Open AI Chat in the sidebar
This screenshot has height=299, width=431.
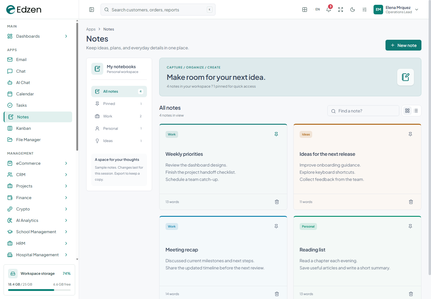tap(38, 83)
